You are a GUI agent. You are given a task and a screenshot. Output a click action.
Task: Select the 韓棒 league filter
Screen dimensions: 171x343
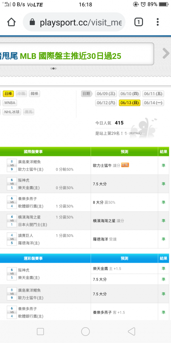click(34, 94)
